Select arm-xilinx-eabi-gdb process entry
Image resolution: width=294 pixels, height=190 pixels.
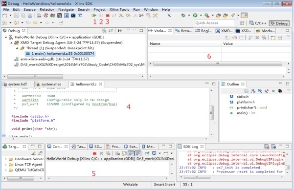point(52,59)
